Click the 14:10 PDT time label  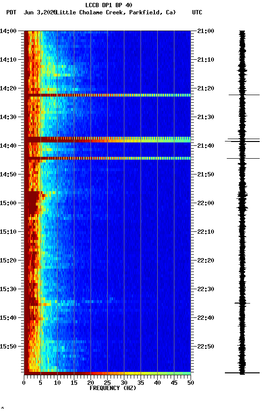coord(8,60)
